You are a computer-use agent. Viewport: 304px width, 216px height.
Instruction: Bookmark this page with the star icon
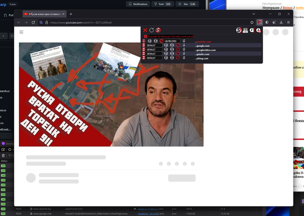252,22
